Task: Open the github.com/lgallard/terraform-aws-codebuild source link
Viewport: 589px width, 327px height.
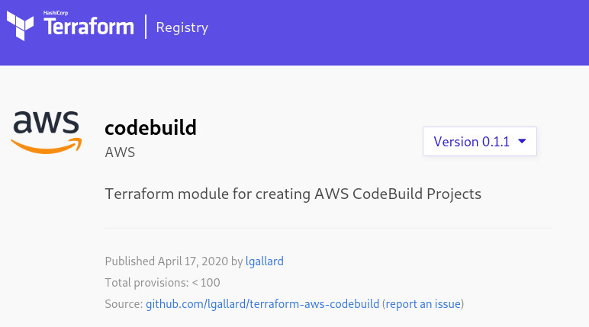Action: click(x=262, y=303)
